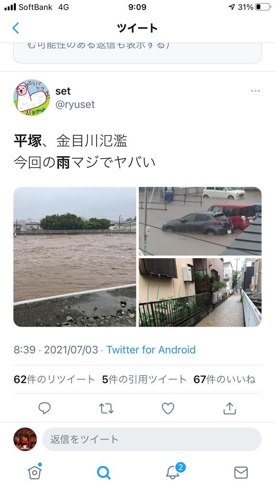View the 62件のリツイート list
This screenshot has height=489, width=275.
(54, 379)
